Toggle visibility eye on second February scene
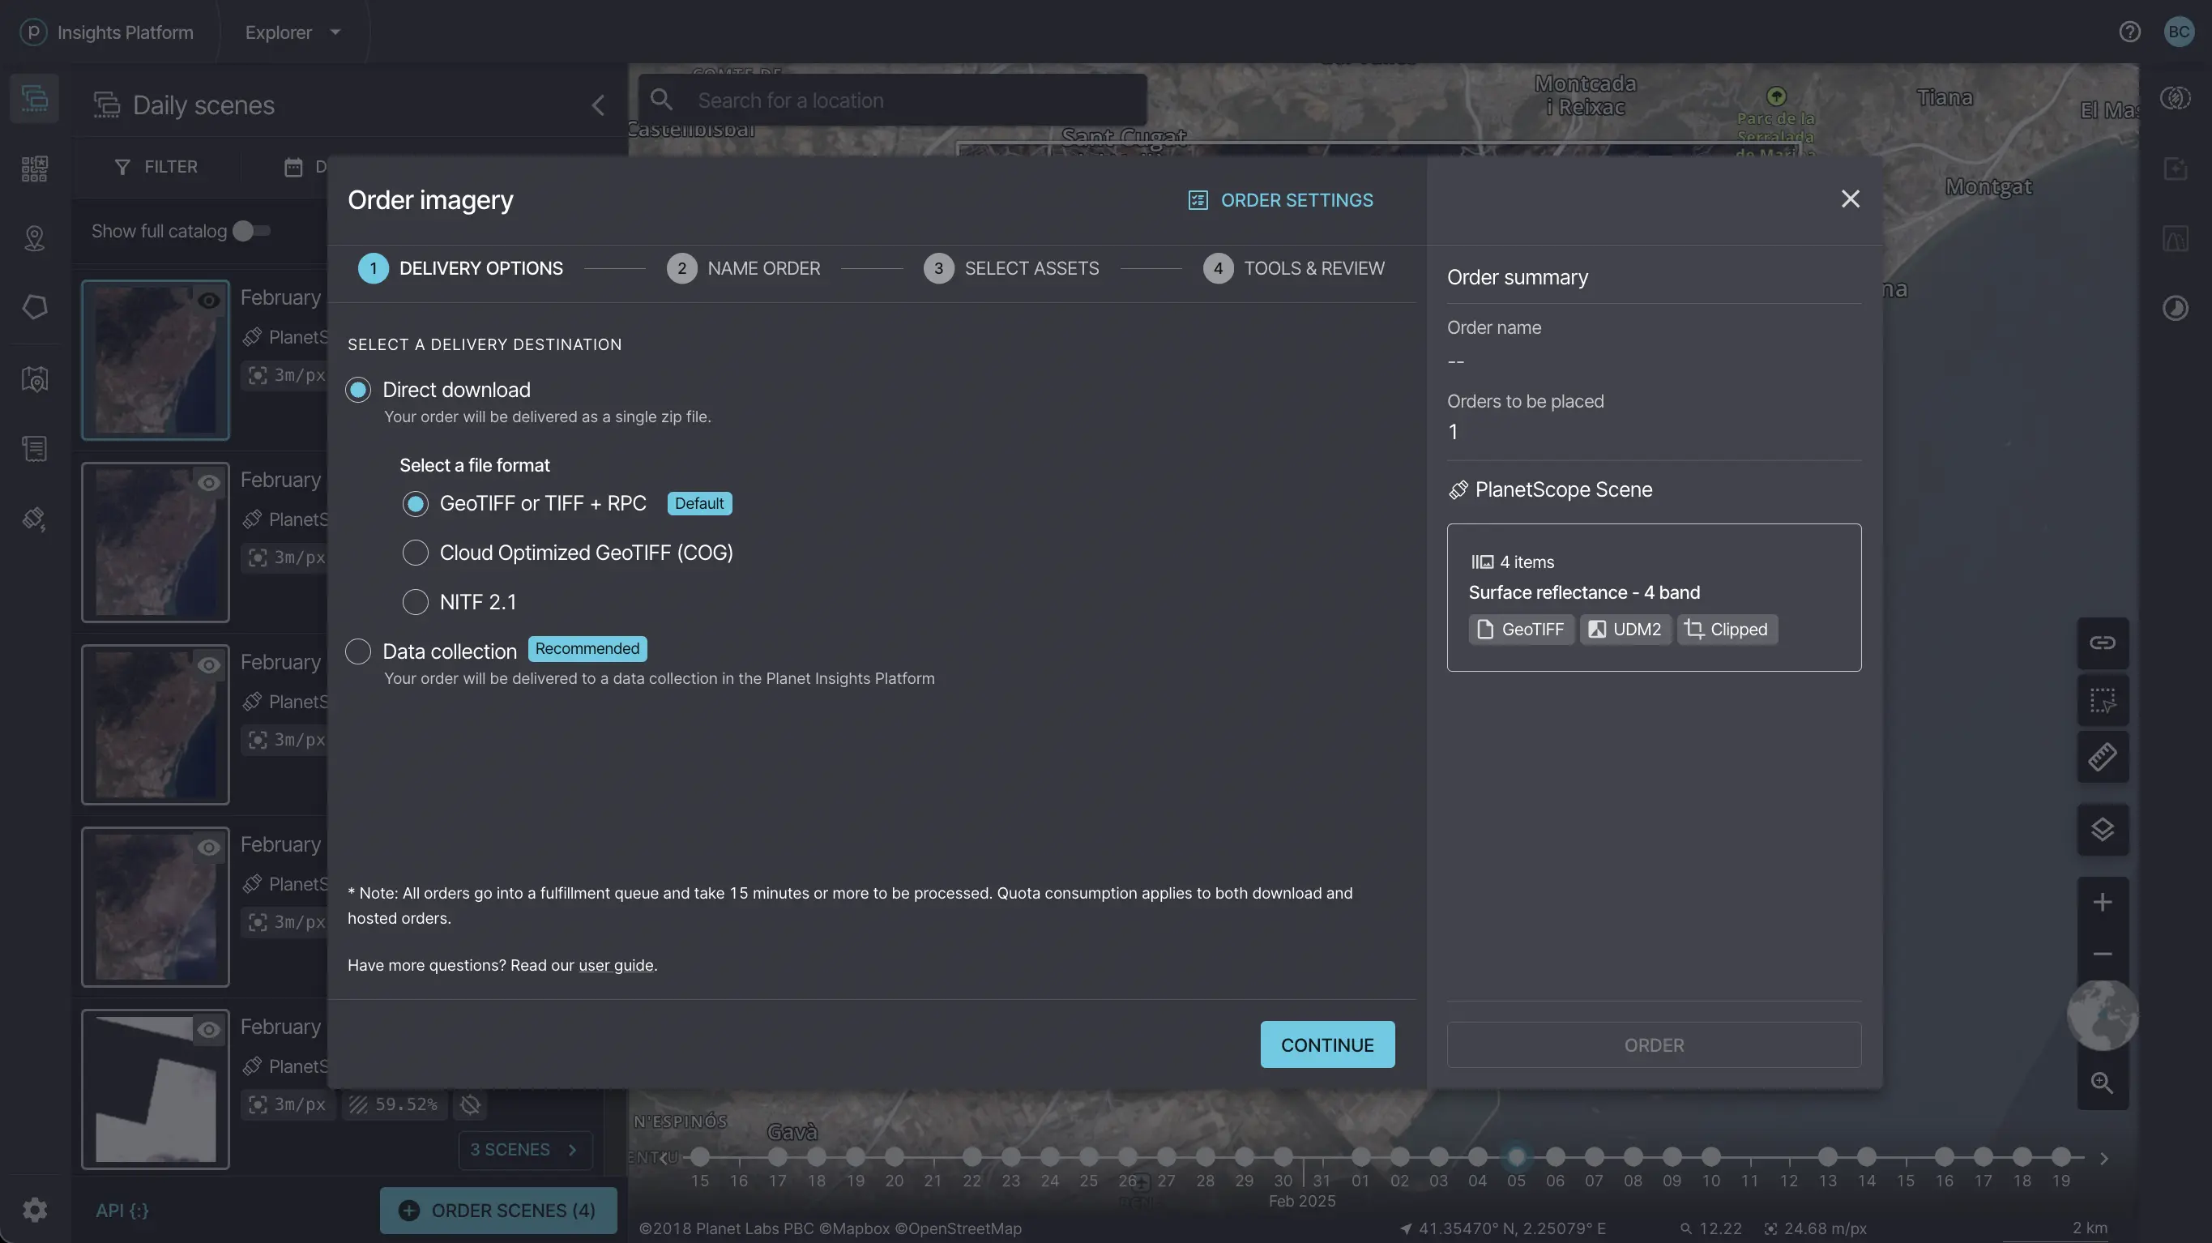Viewport: 2212px width, 1243px height. point(209,483)
